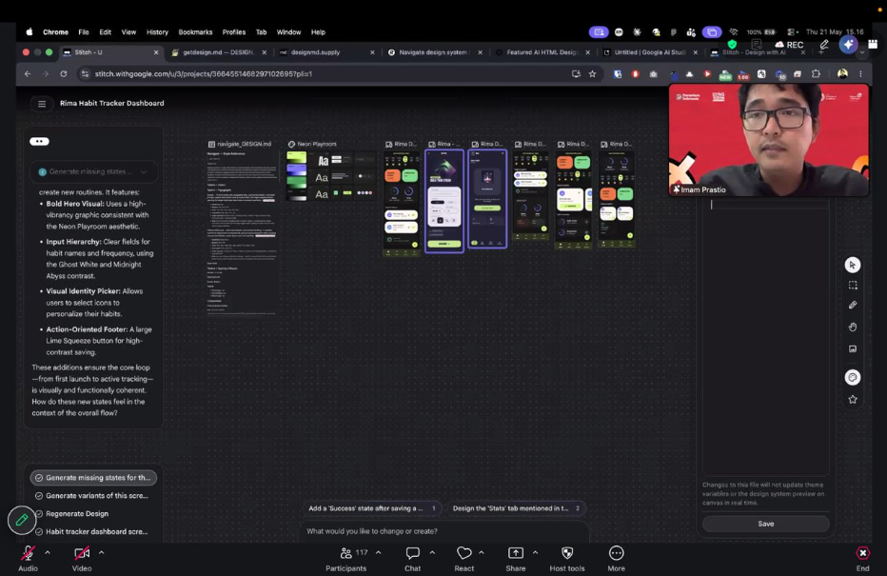Switch to the getdesign.md tab

pyautogui.click(x=218, y=52)
